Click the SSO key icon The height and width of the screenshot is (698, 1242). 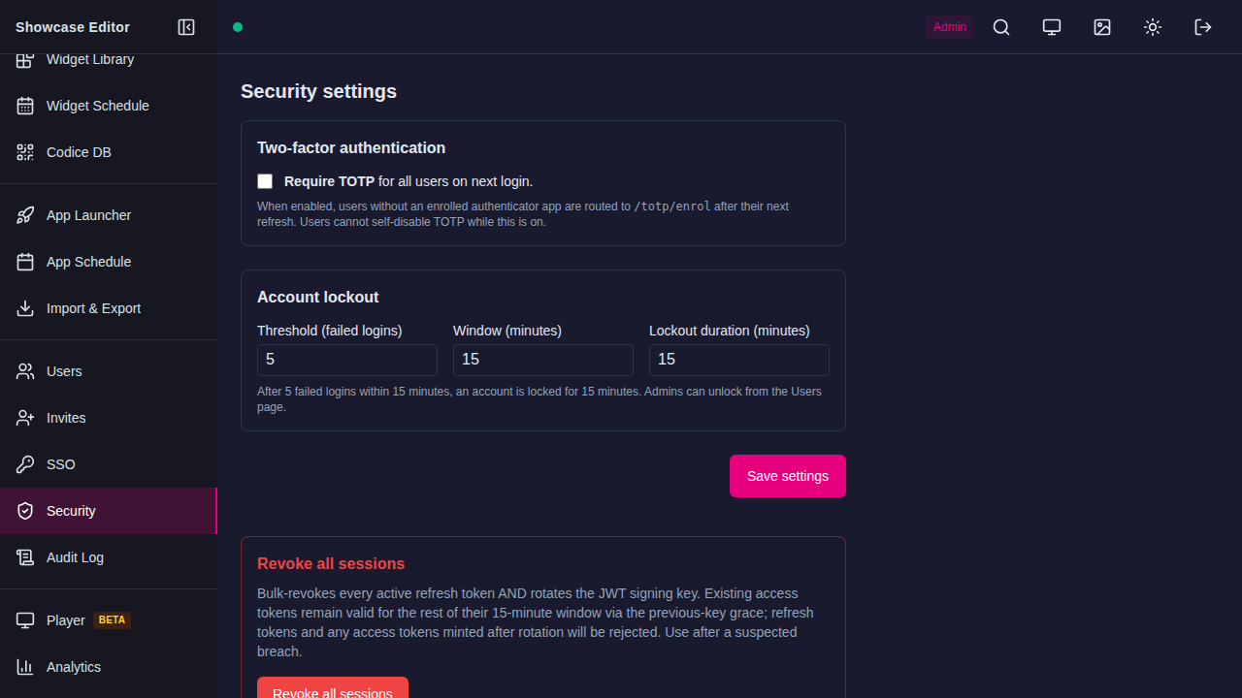25,464
